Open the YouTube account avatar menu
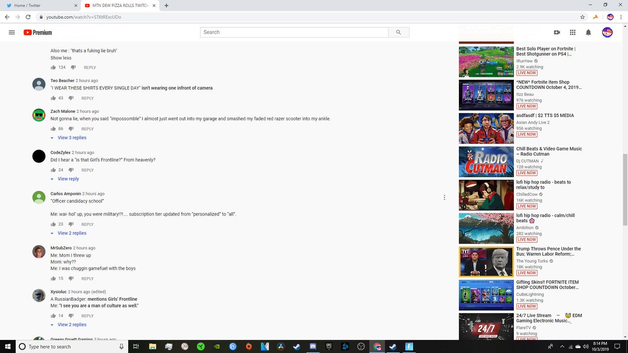 click(x=607, y=32)
